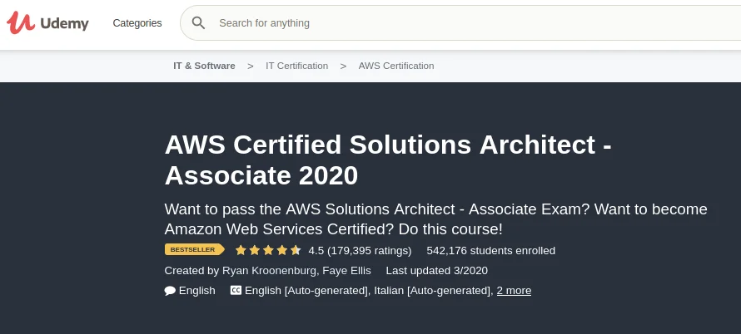Click the '4.5 (179,395 ratings)' text
The image size is (741, 334).
click(361, 251)
